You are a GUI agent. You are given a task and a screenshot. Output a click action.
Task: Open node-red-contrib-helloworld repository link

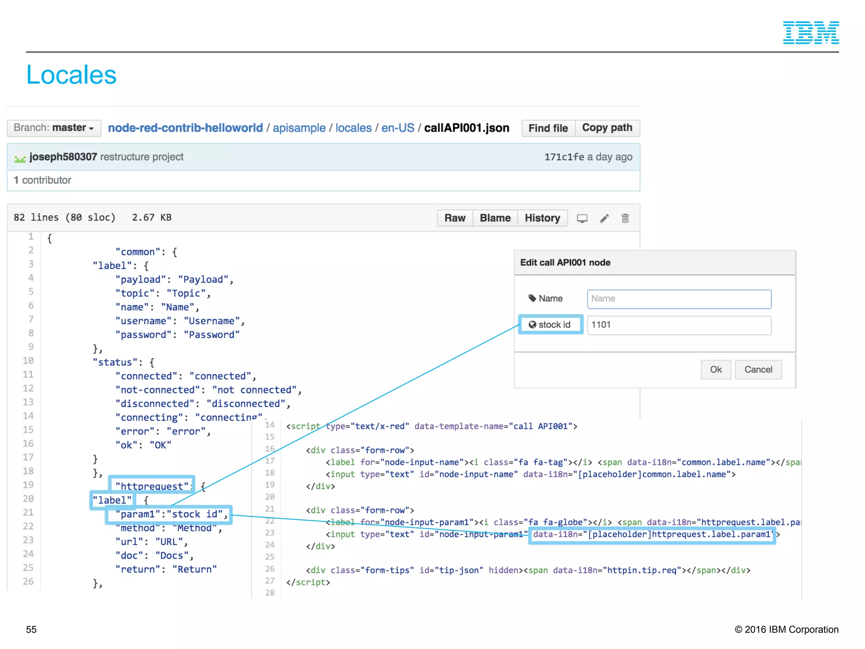pos(185,128)
